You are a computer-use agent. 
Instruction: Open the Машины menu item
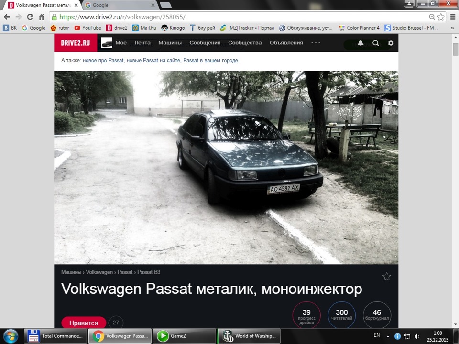point(170,43)
